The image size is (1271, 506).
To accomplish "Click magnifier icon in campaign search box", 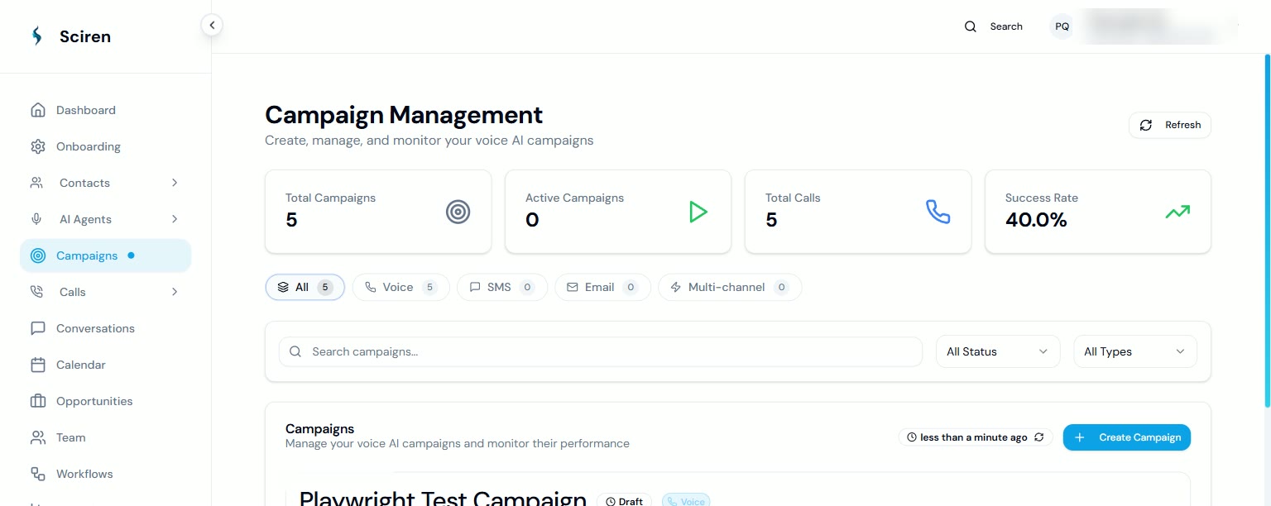I will point(295,351).
